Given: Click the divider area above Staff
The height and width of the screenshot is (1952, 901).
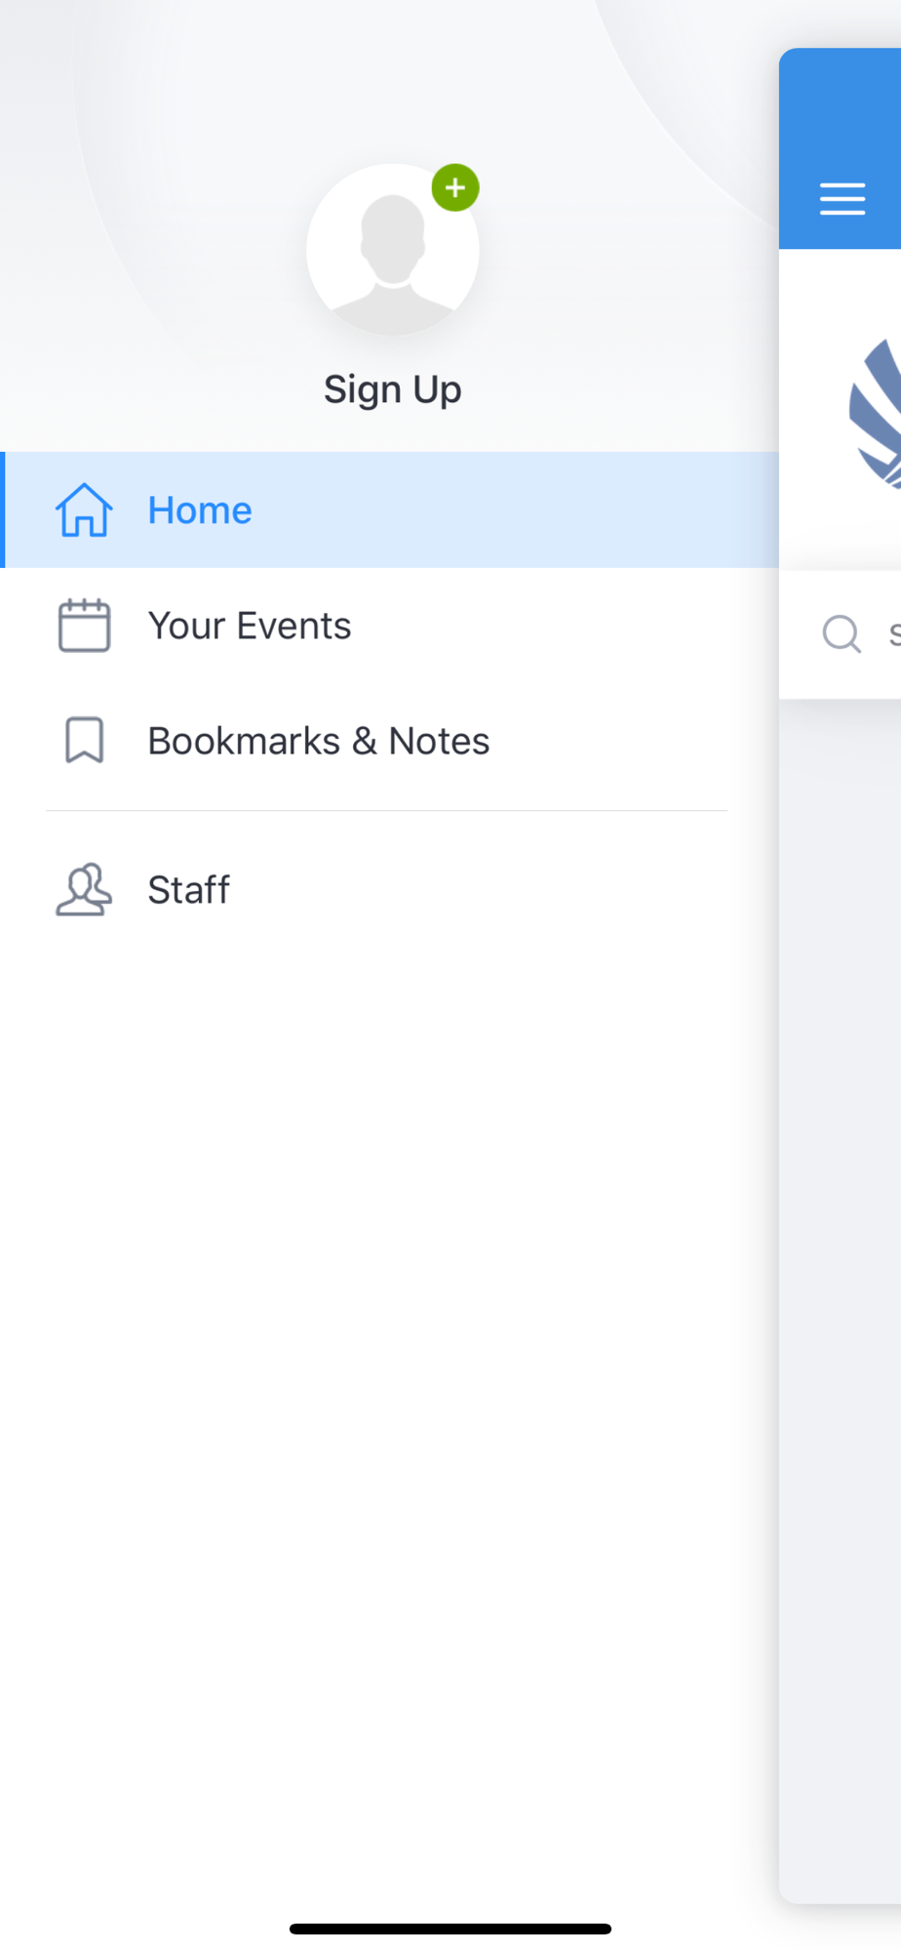Looking at the screenshot, I should 387,810.
